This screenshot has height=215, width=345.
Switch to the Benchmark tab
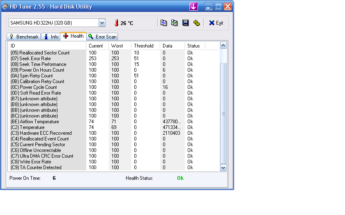pyautogui.click(x=24, y=36)
